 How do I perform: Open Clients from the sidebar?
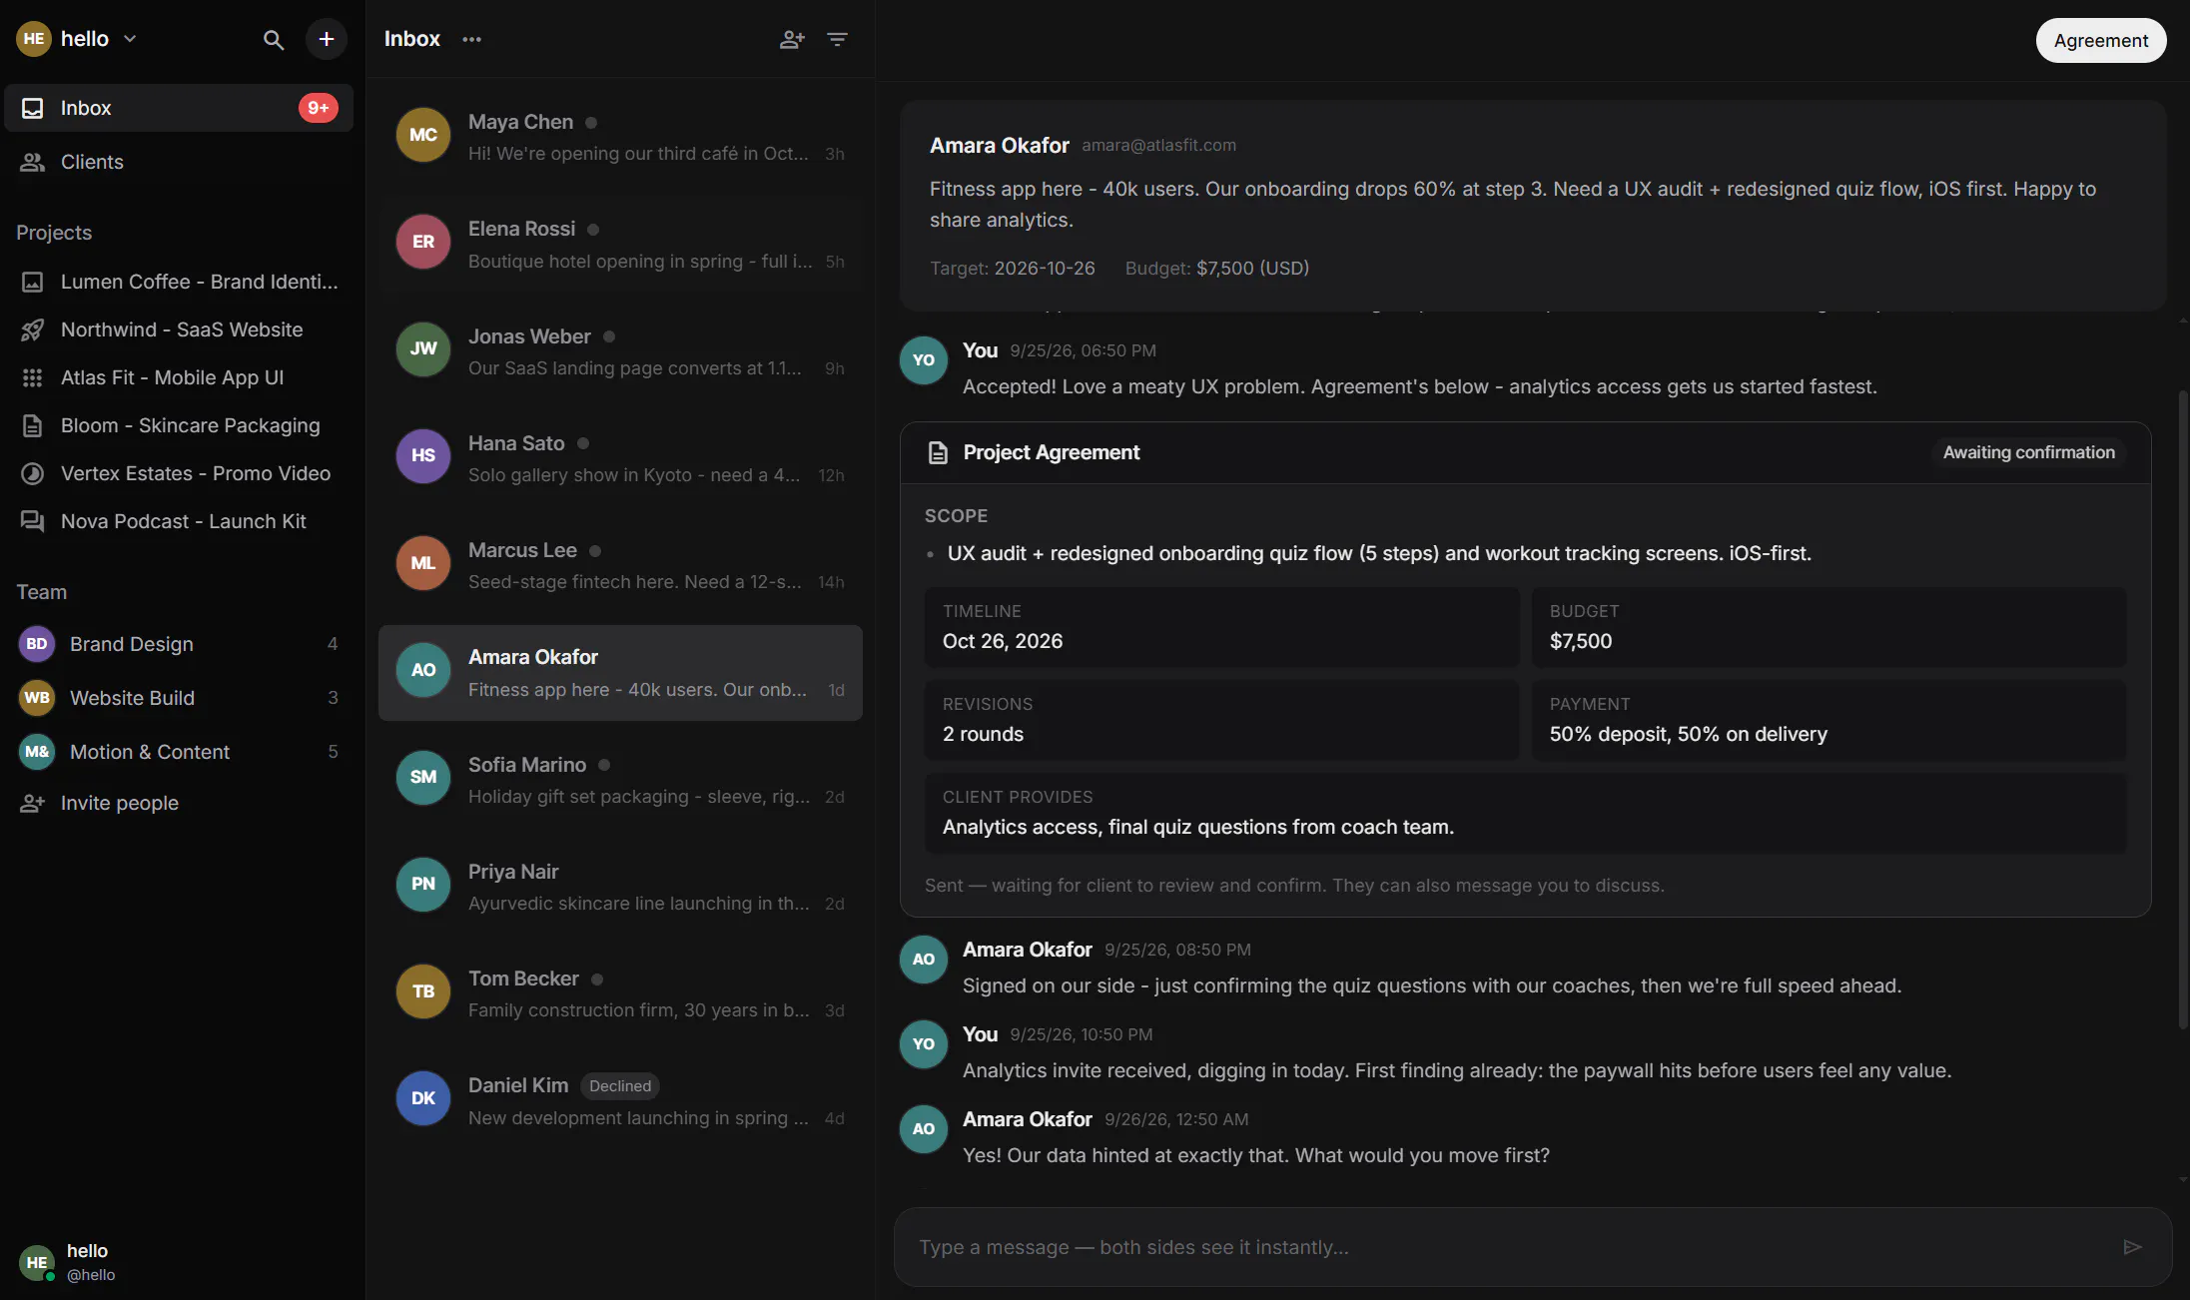[179, 162]
